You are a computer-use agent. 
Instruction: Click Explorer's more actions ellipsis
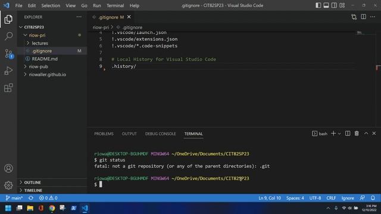(79, 17)
